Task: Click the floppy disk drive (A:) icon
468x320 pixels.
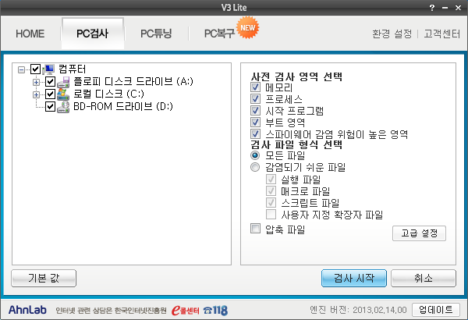Action: pyautogui.click(x=63, y=82)
